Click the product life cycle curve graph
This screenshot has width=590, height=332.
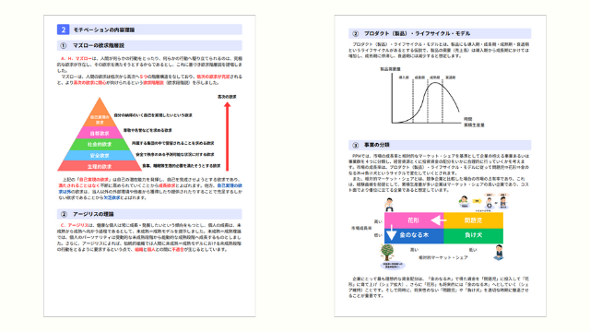tap(427, 100)
